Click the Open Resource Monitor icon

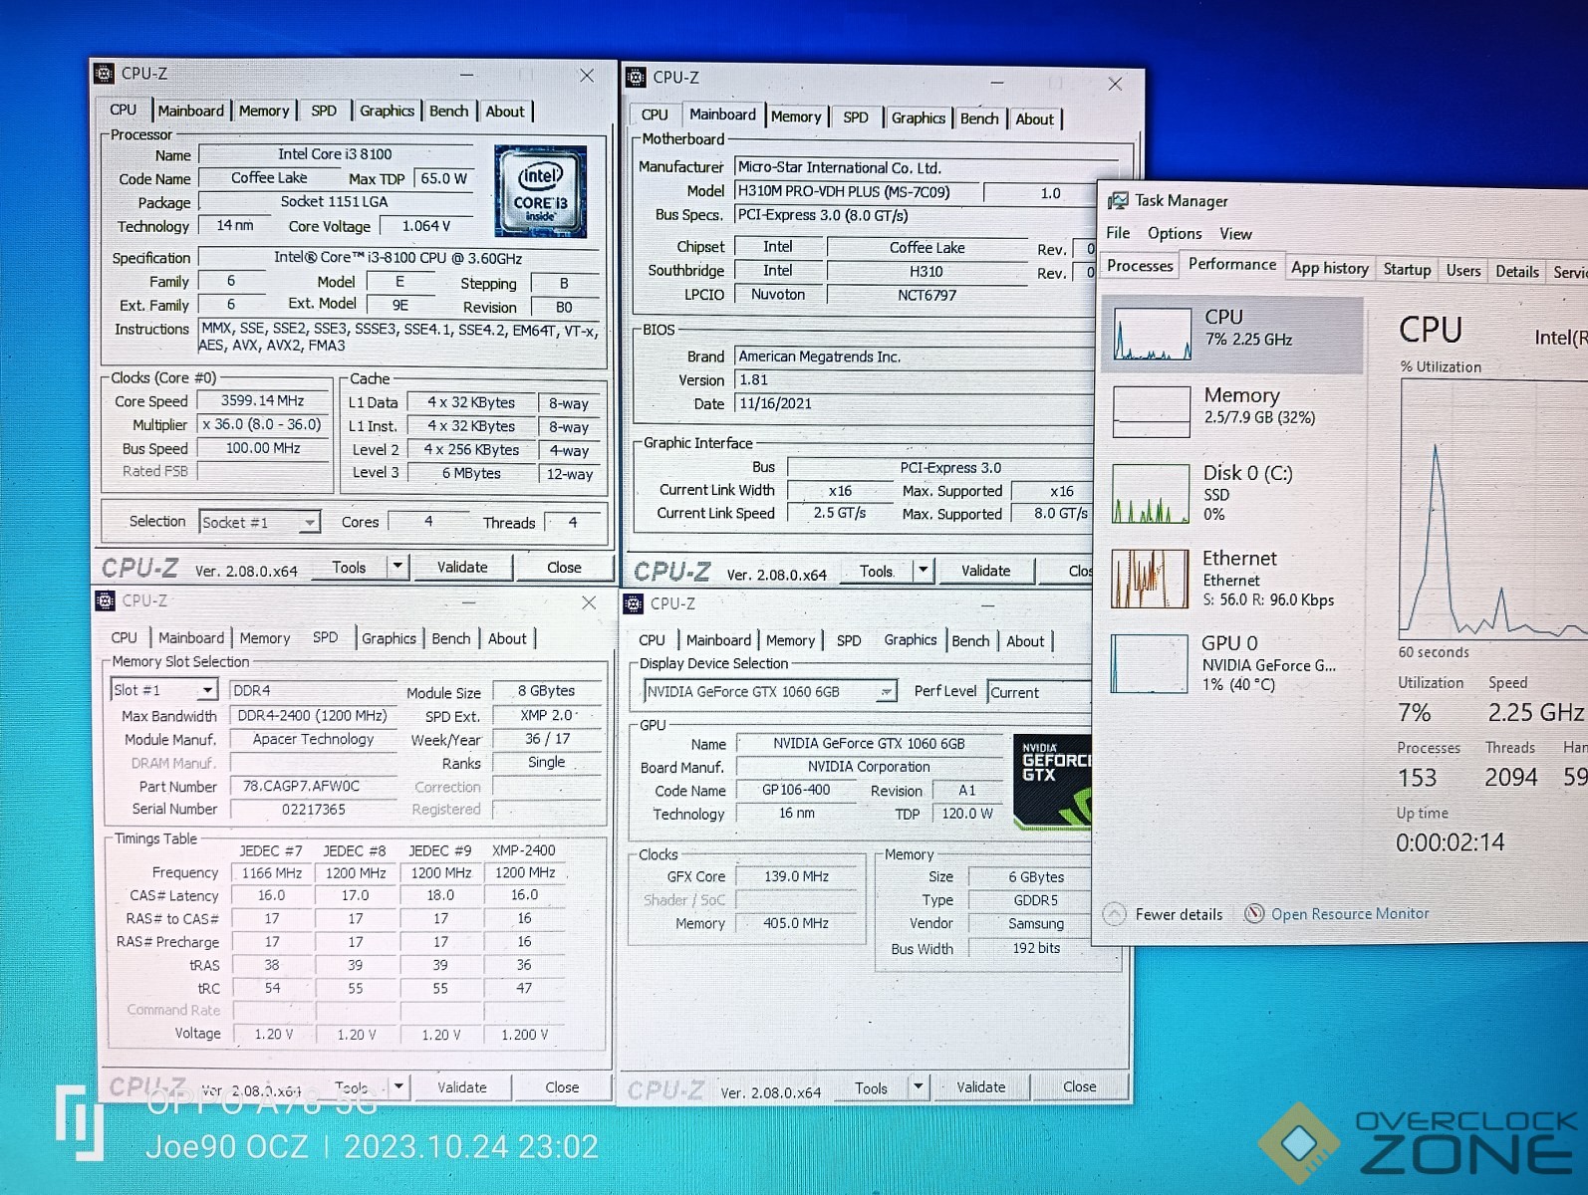click(1255, 913)
